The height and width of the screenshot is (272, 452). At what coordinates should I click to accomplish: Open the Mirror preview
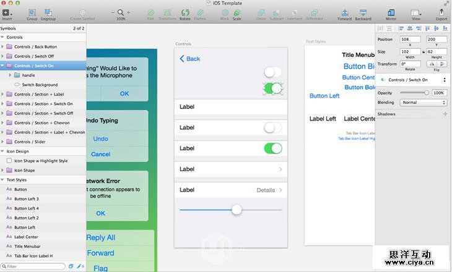[x=391, y=12]
